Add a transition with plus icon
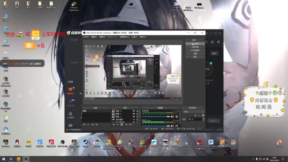The image size is (288, 162). [195, 115]
